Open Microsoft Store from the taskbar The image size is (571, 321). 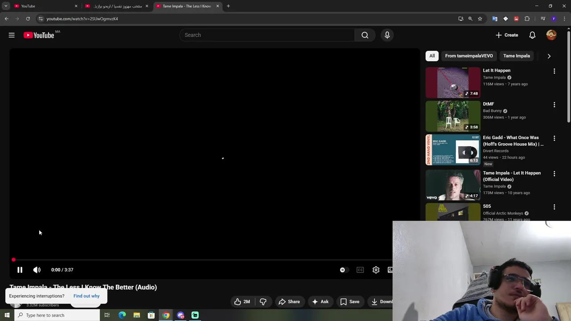click(151, 315)
